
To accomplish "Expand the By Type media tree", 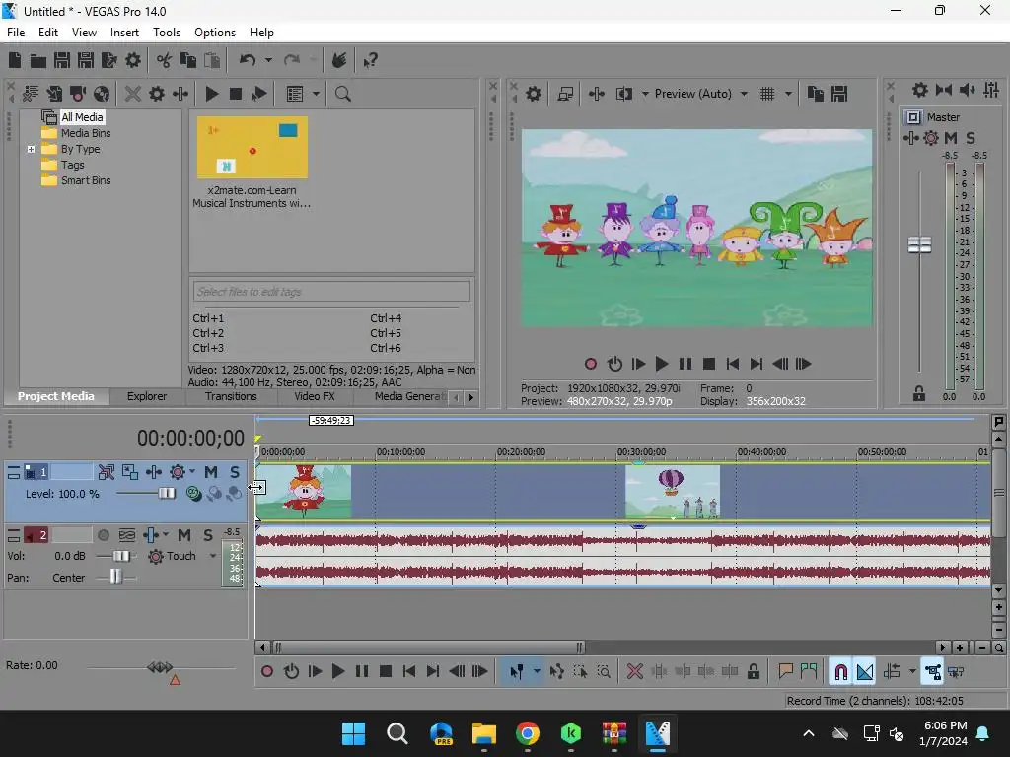I will pyautogui.click(x=31, y=150).
